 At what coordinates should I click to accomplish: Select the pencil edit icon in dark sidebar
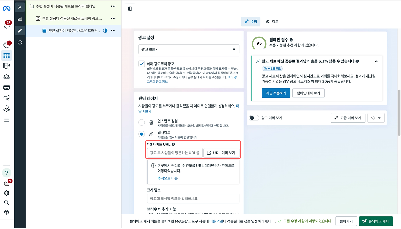pos(20,31)
